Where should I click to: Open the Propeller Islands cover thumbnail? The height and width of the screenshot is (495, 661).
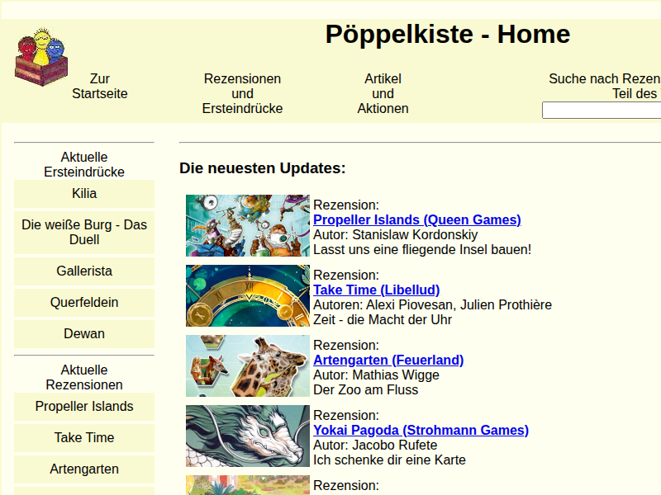point(247,226)
